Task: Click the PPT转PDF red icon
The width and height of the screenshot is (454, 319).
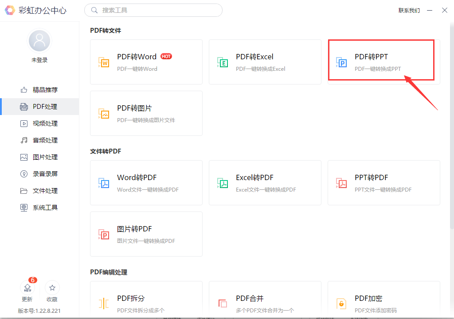Action: 341,183
